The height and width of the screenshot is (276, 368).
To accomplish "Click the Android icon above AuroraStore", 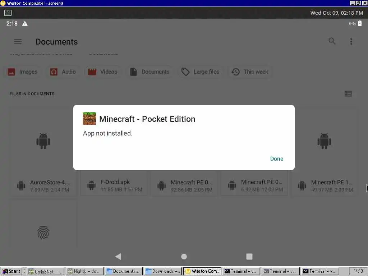I will pyautogui.click(x=43, y=141).
